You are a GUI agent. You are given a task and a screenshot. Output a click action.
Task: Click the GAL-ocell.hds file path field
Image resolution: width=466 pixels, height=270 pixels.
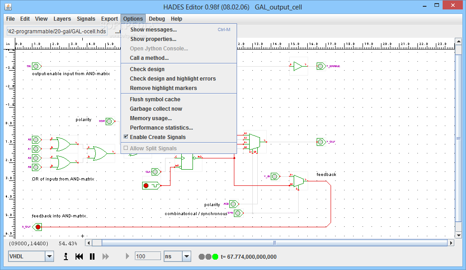click(57, 31)
